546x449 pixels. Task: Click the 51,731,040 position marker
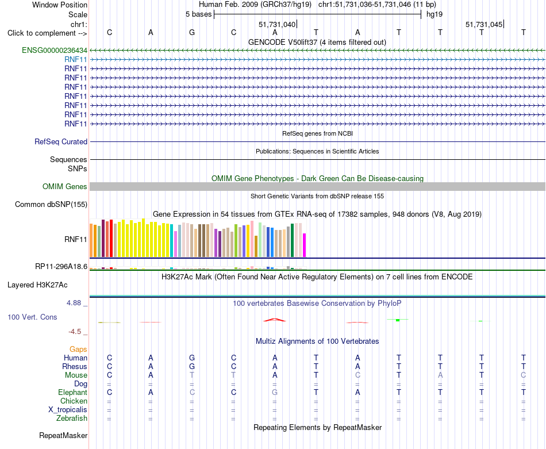[x=277, y=24]
